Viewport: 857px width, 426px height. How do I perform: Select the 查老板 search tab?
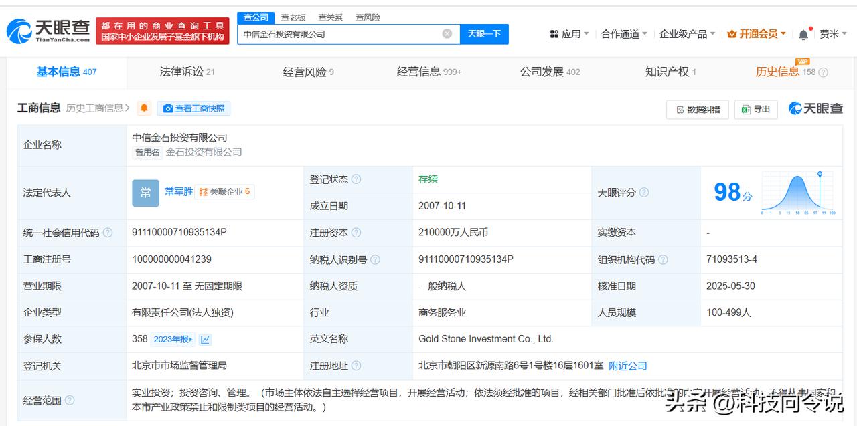pos(293,17)
